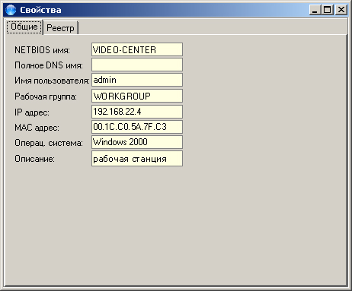Click the NETBIOS имя label

pyautogui.click(x=42, y=50)
